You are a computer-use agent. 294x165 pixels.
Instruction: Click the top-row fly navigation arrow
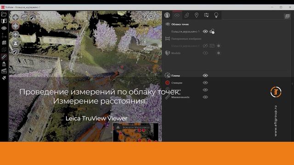[33, 17]
